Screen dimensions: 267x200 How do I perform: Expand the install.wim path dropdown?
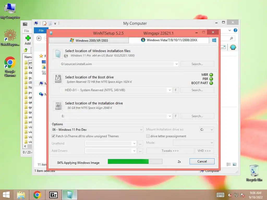click(x=177, y=64)
